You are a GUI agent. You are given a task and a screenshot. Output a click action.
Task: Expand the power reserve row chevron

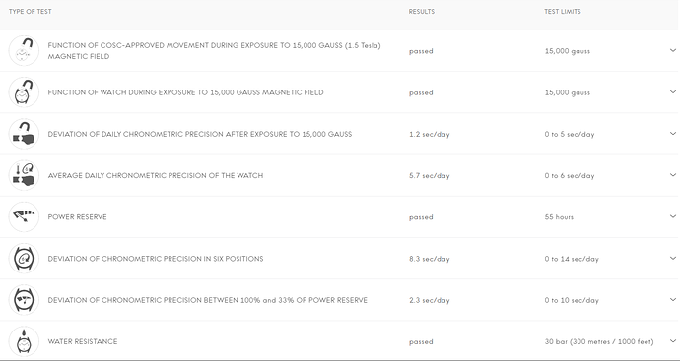pyautogui.click(x=673, y=216)
